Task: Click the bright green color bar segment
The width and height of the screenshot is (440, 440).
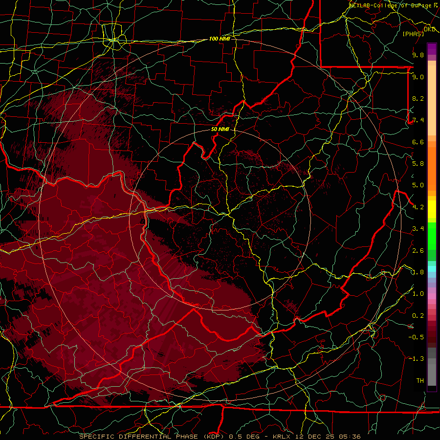Action: [432, 236]
